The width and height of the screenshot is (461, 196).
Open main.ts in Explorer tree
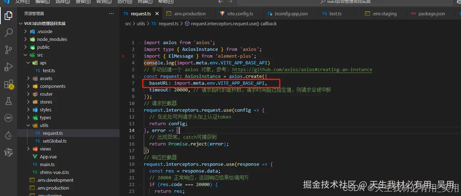(x=47, y=164)
